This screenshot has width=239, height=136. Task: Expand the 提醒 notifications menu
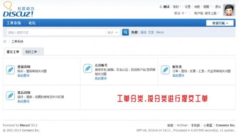pos(207,7)
